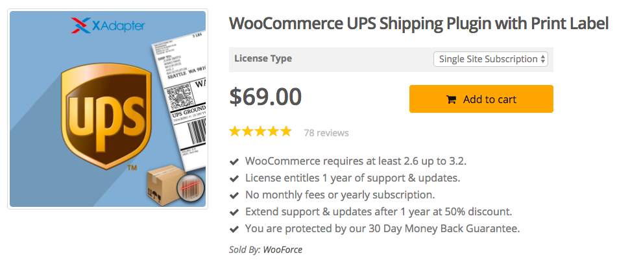The width and height of the screenshot is (617, 262).
Task: Open the Single Site Subscription dropdown
Action: 491,59
